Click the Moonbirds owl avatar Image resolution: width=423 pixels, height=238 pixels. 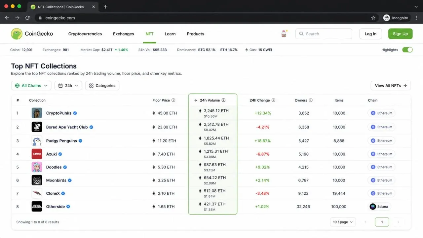coord(37,180)
